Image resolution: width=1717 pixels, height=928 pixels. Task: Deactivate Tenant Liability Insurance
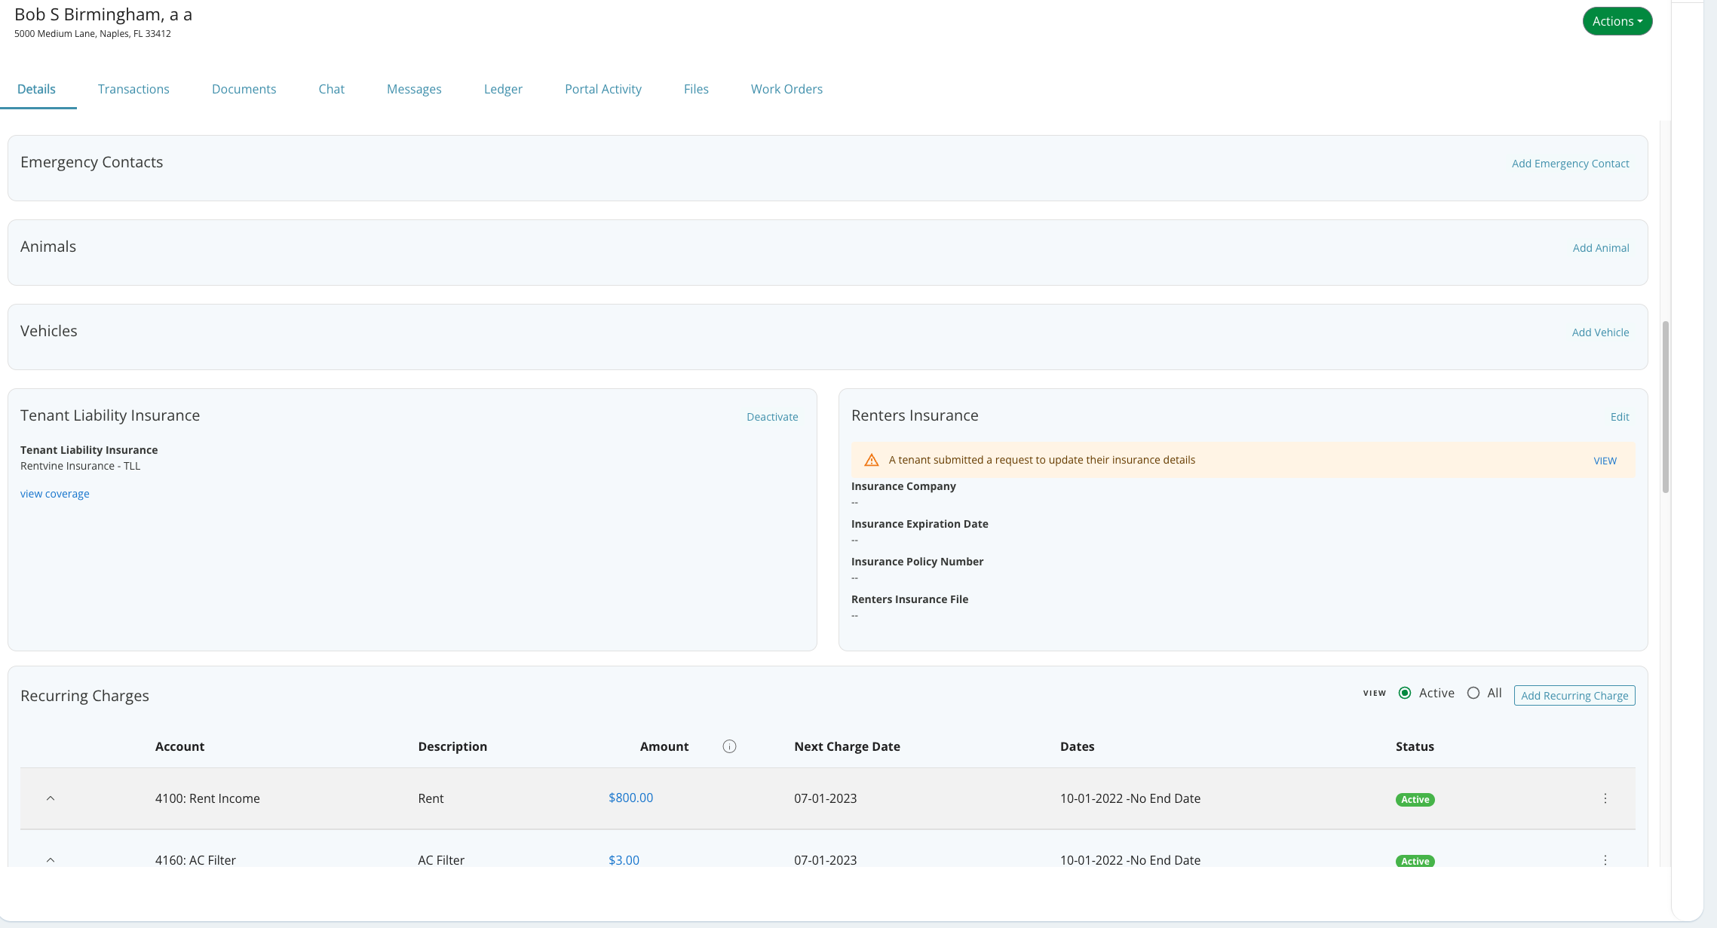pyautogui.click(x=772, y=417)
